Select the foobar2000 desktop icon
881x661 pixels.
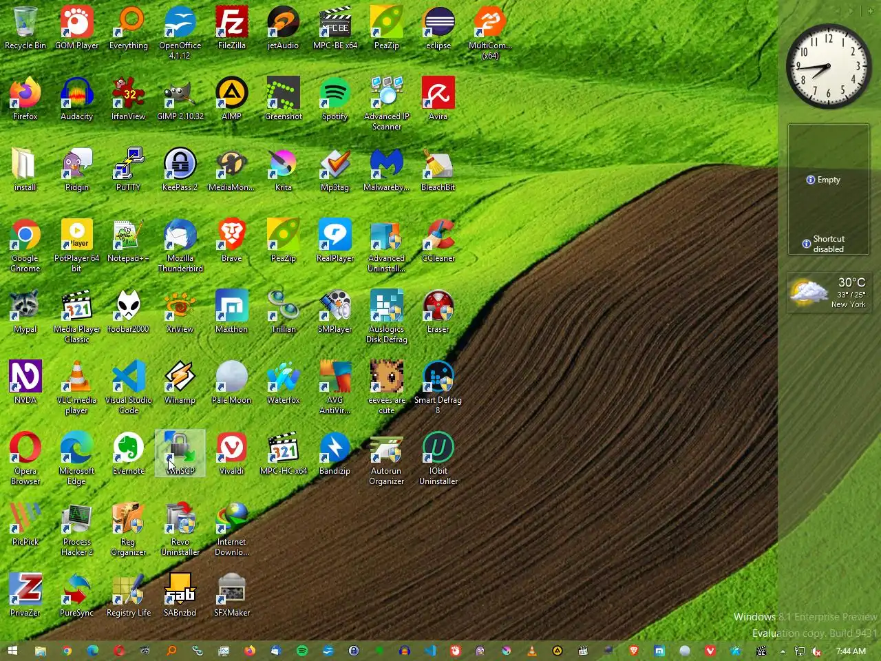(129, 312)
